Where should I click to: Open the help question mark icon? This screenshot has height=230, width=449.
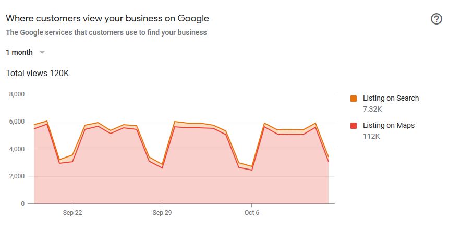[436, 19]
